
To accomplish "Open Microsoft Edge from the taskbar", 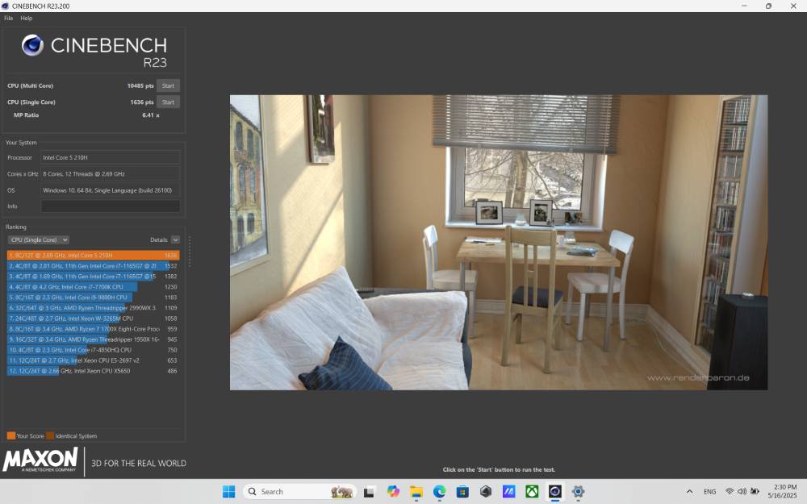I will tap(439, 491).
